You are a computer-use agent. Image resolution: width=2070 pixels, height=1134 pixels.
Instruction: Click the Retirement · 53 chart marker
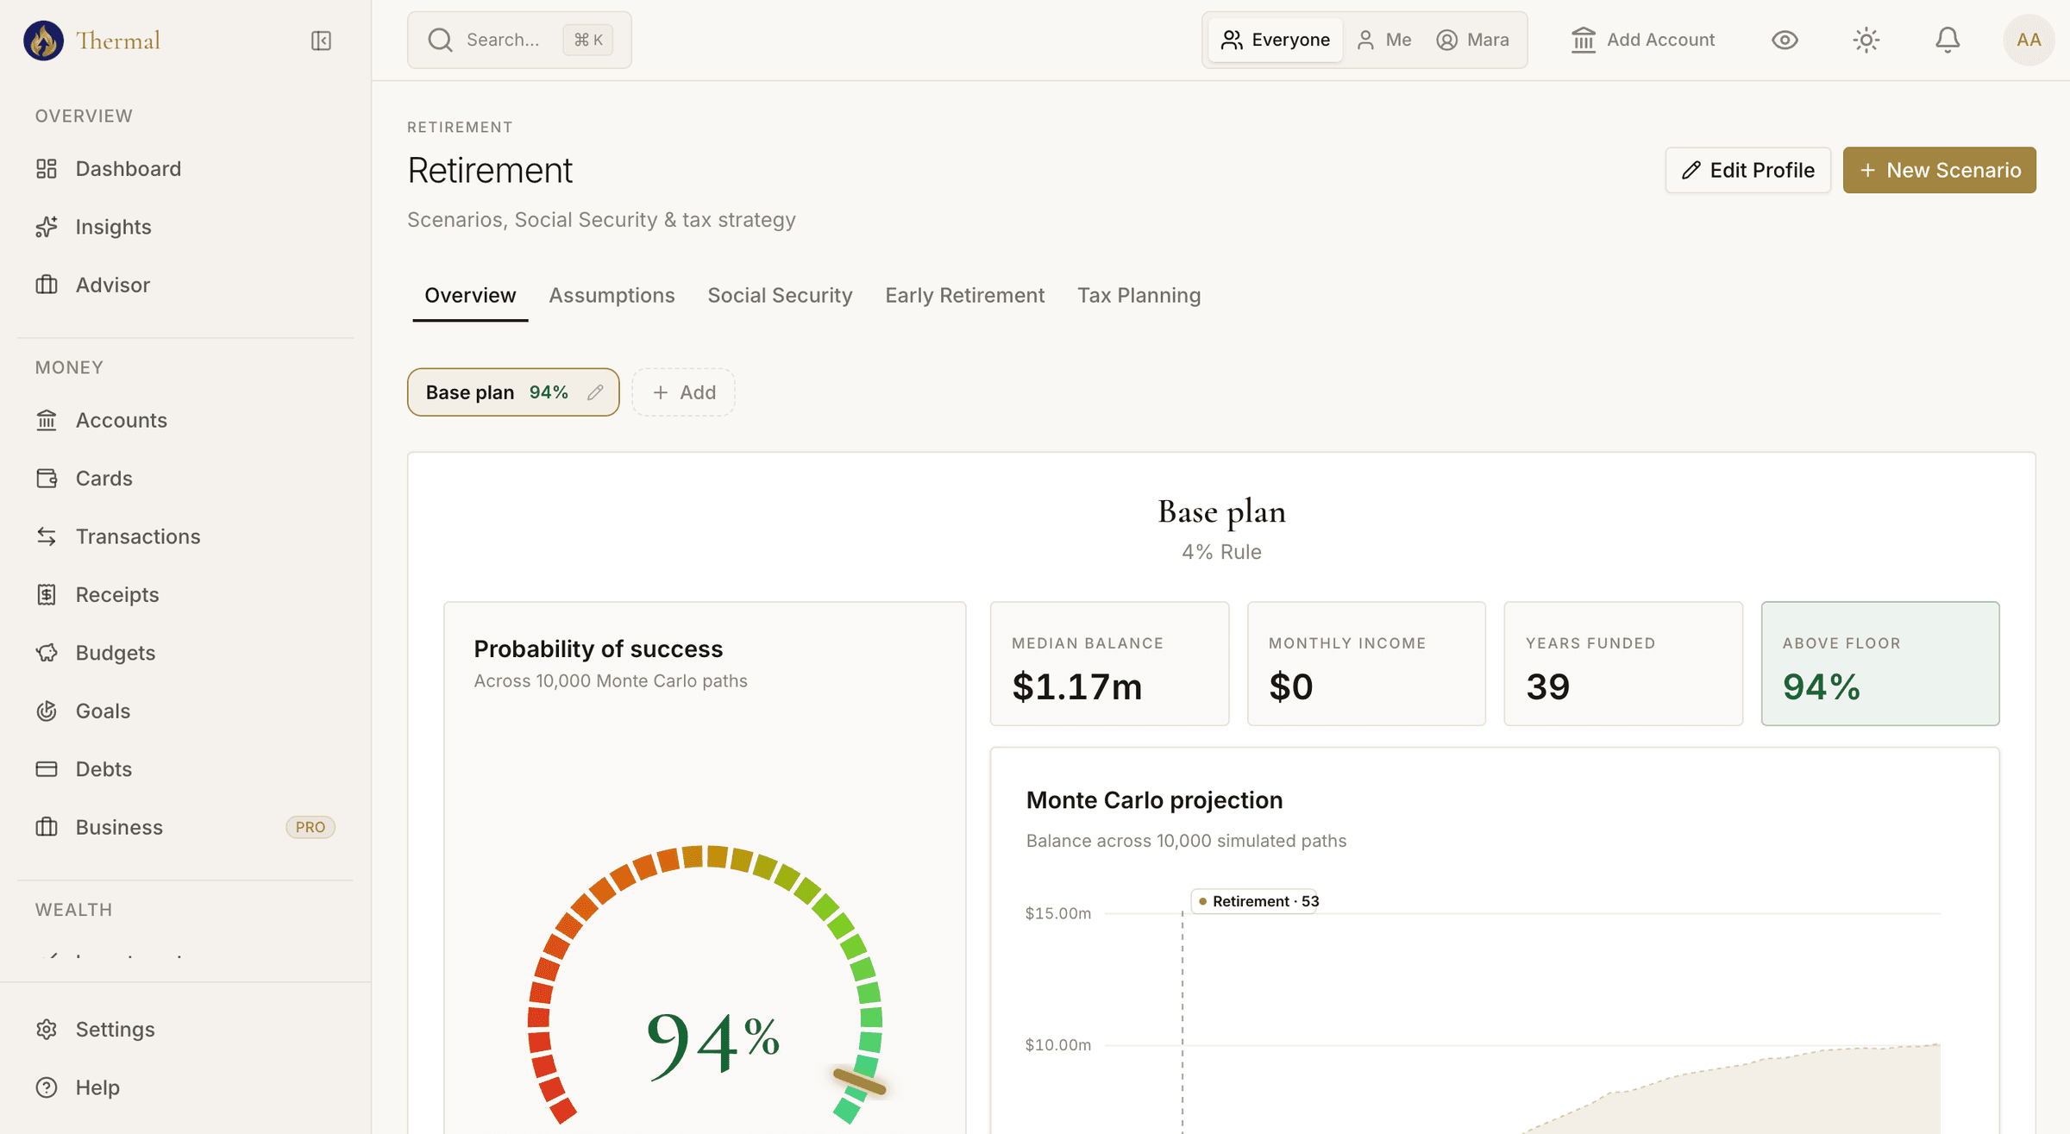(1255, 901)
